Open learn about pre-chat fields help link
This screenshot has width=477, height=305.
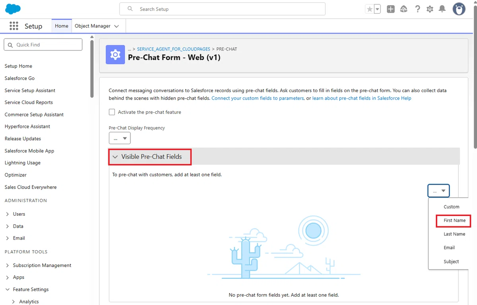pos(362,98)
